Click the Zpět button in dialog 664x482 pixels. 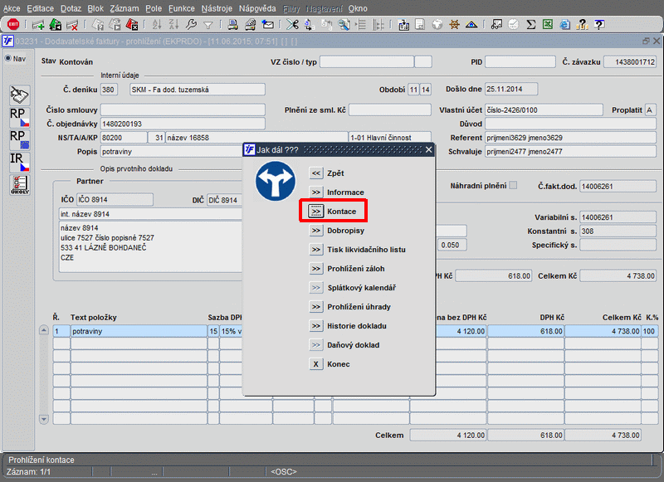[316, 173]
